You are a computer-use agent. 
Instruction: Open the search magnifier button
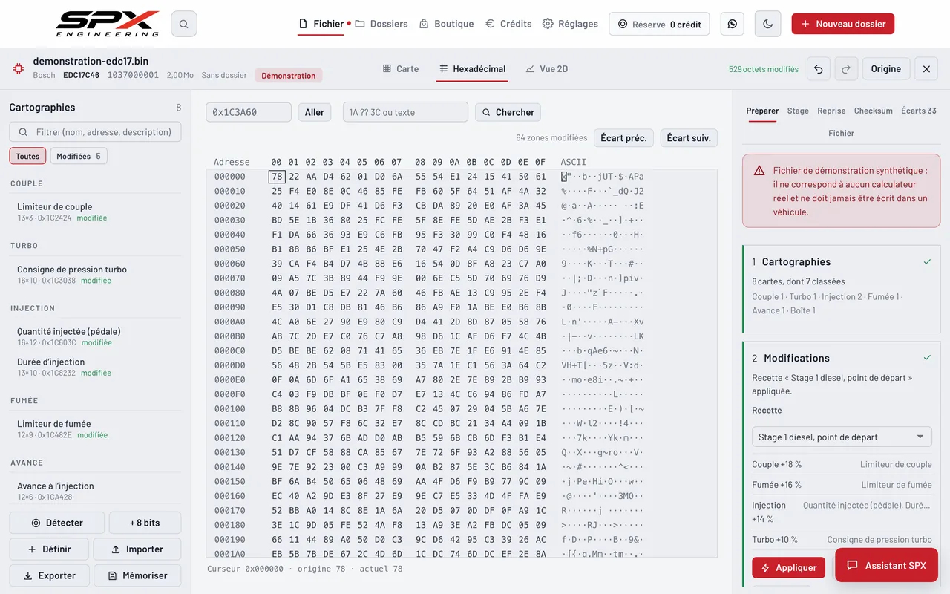pos(183,24)
